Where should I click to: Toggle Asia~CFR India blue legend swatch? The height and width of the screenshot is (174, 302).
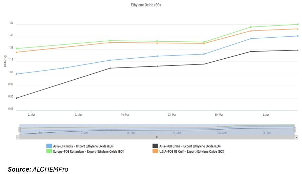pyautogui.click(x=49, y=146)
